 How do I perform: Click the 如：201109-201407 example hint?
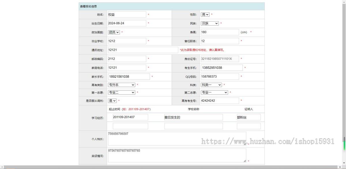136,109
